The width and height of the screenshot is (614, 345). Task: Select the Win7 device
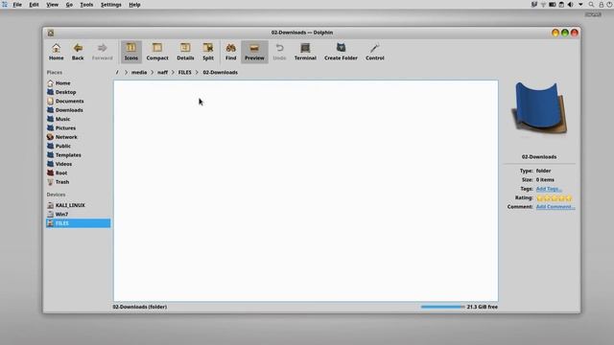click(x=78, y=214)
